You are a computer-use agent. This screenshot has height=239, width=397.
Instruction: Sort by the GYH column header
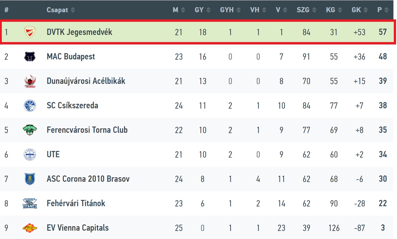tap(229, 10)
